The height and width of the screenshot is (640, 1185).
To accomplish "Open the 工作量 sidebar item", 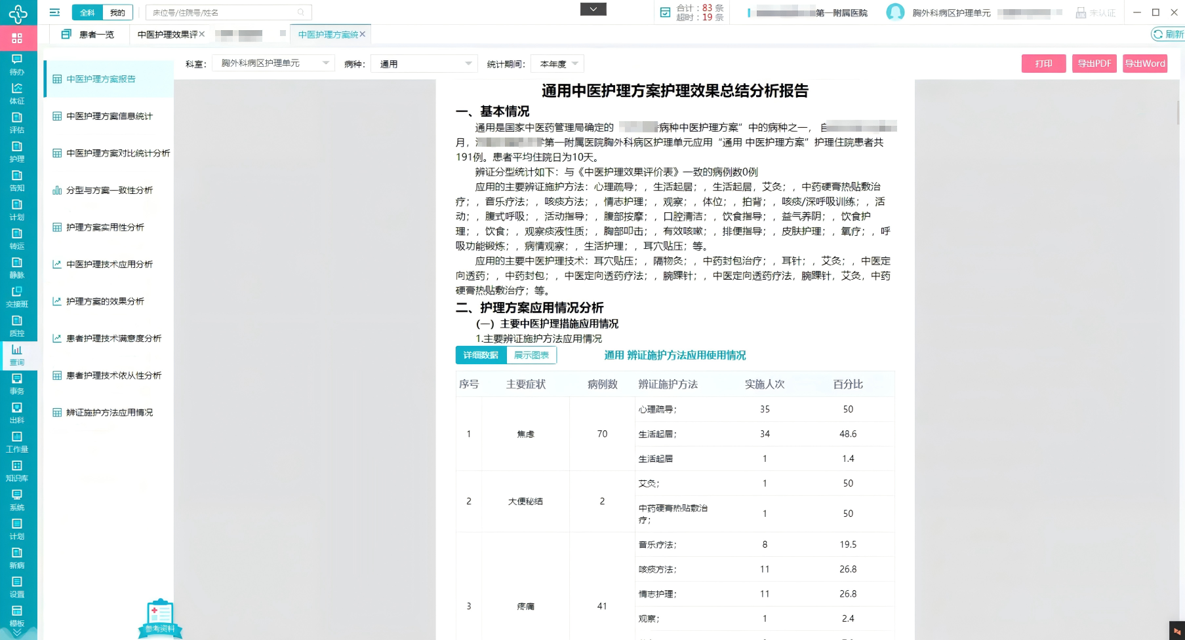I will (x=17, y=442).
